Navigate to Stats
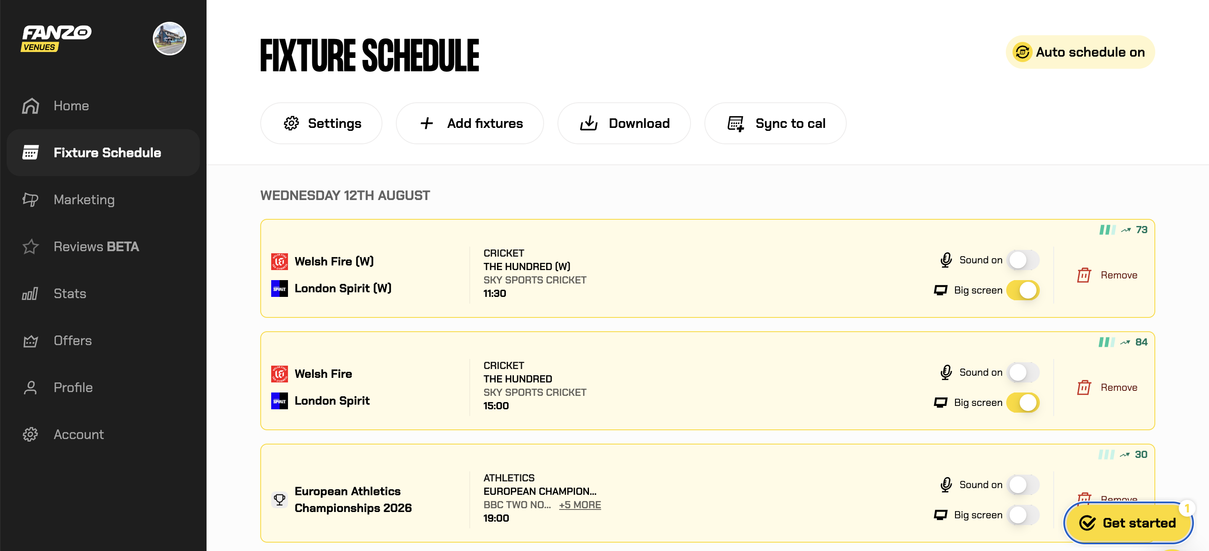 pos(103,293)
